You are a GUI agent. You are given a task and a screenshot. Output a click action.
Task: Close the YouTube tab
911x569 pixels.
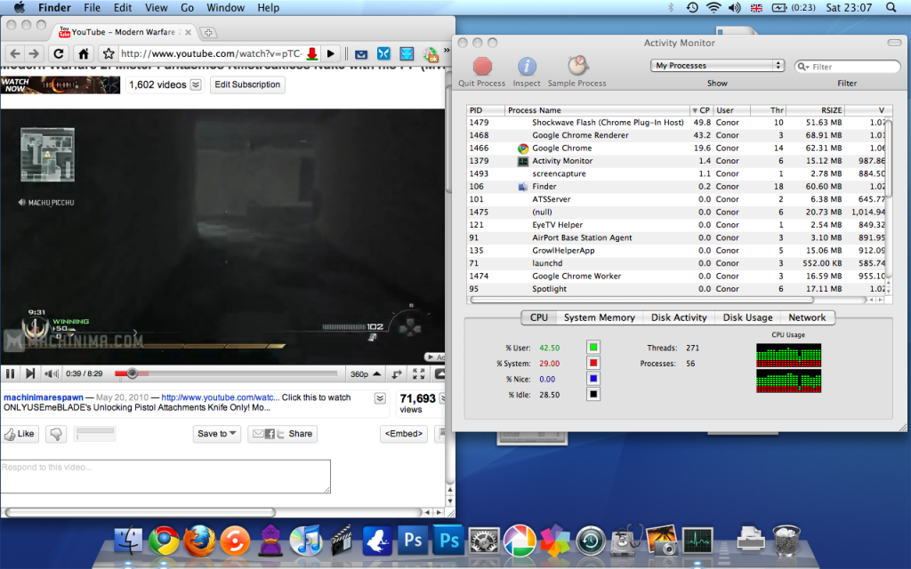pos(189,33)
